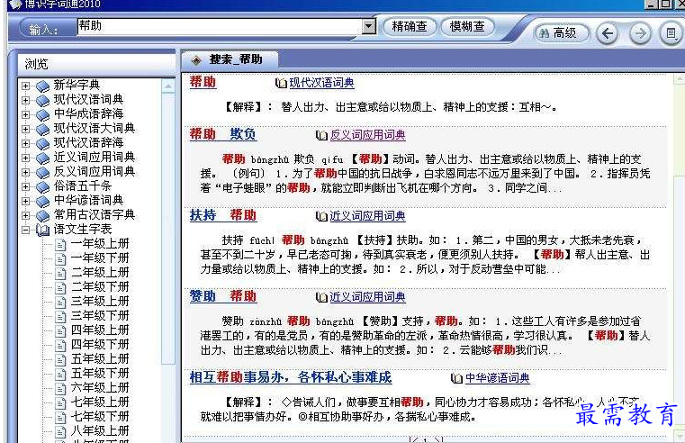Viewport: 685px width, 443px height.
Task: Switch to the 搜索_帮助 tab
Action: tap(230, 59)
